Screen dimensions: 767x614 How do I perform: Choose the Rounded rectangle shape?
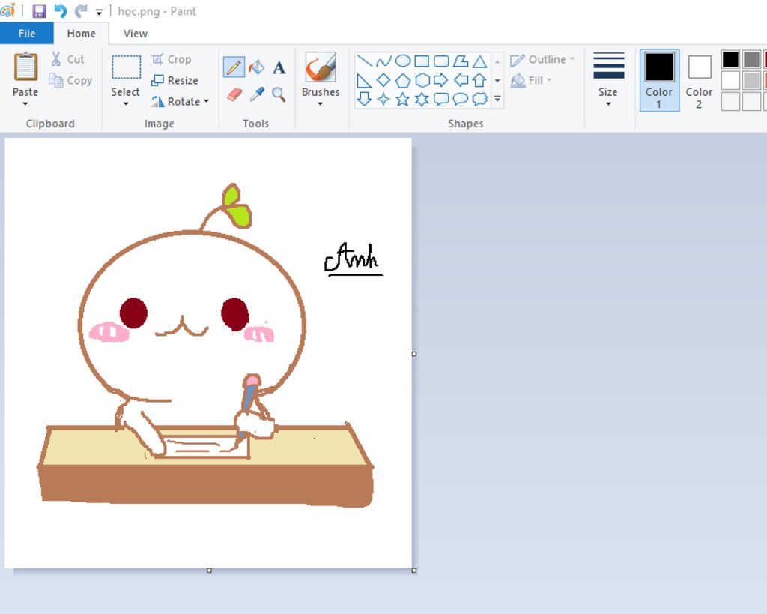pyautogui.click(x=441, y=61)
